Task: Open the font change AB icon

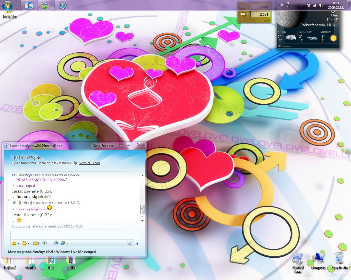Action: tap(56, 243)
